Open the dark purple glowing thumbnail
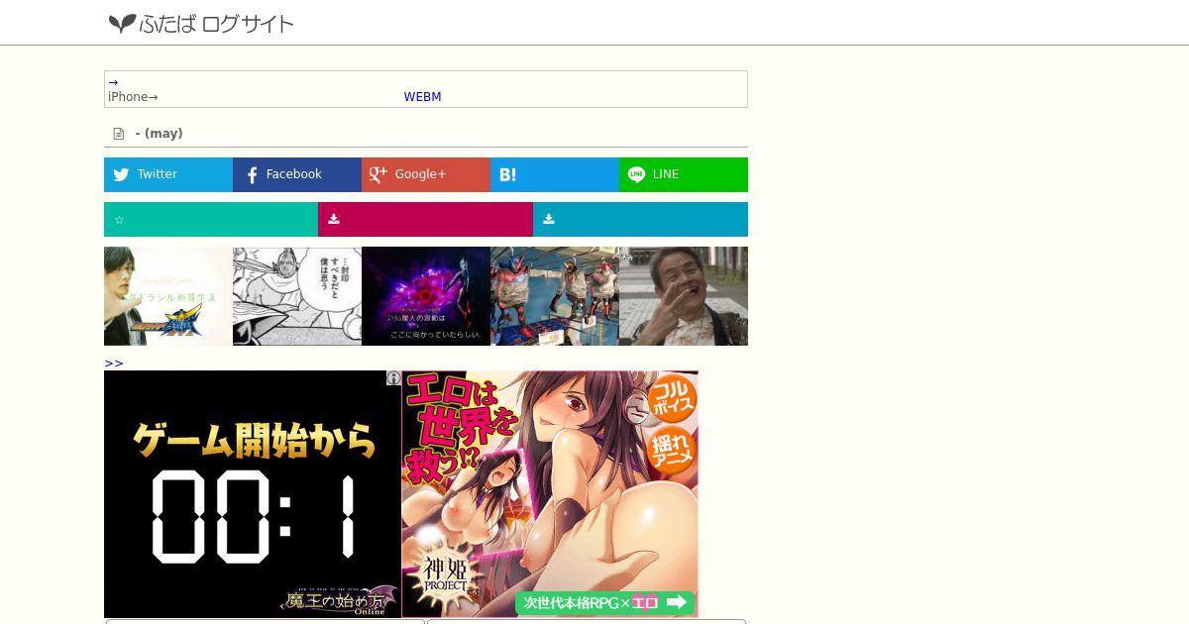Viewport: 1189px width, 624px height. (x=426, y=296)
